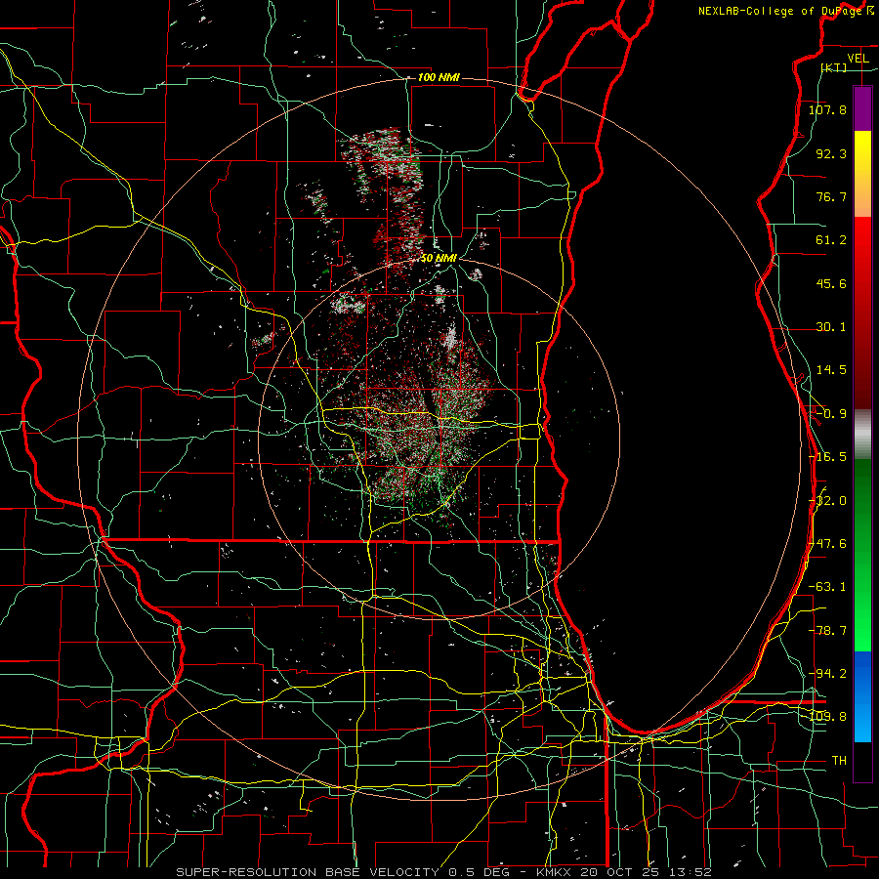
Task: Select the 30.1 scale value
Action: click(831, 327)
